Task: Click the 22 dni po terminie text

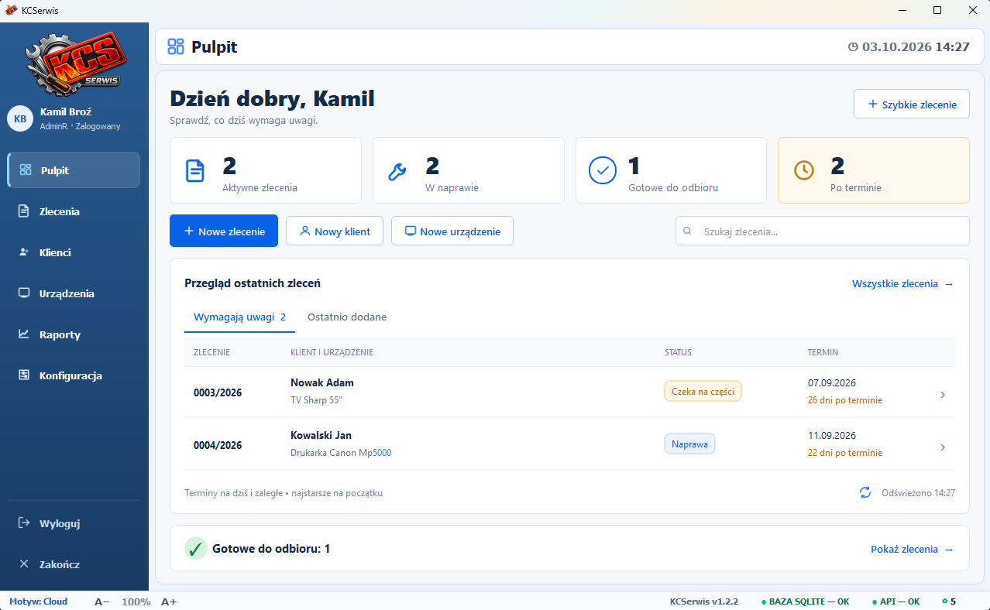Action: [x=845, y=453]
